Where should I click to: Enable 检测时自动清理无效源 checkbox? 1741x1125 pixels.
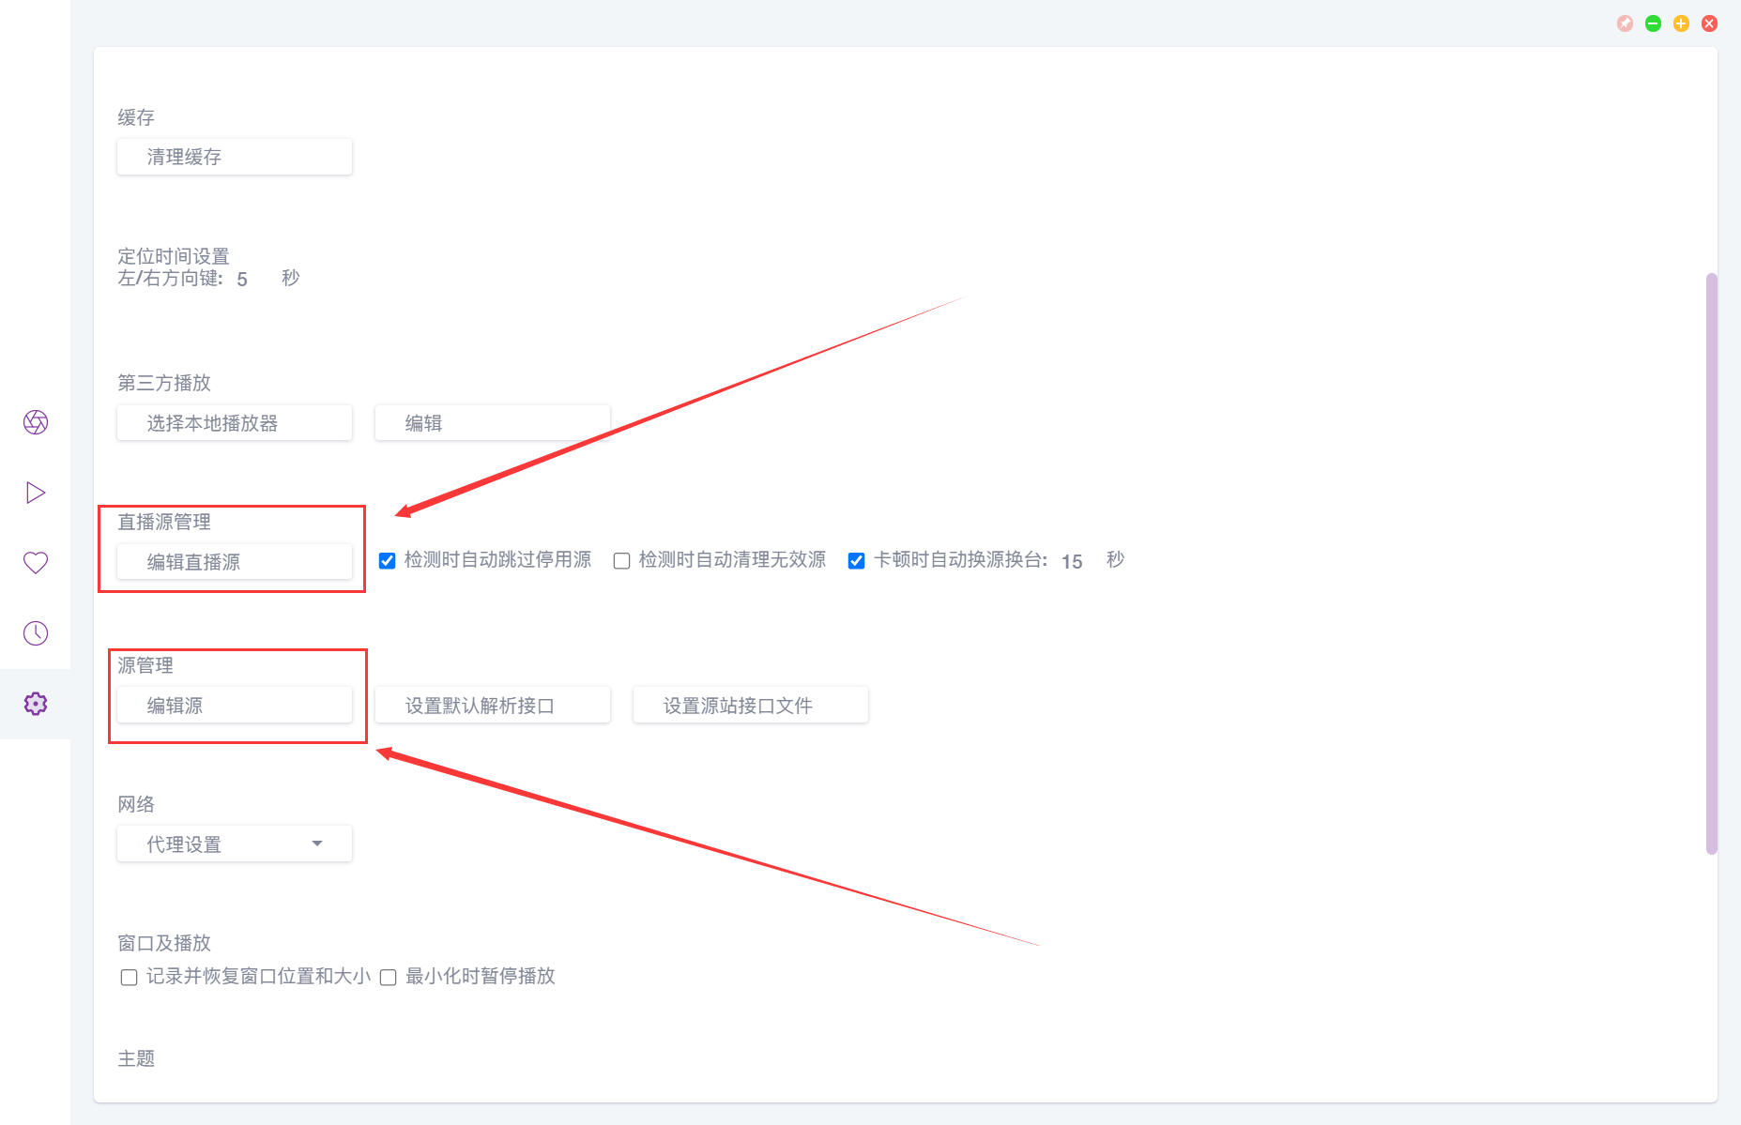coord(621,560)
